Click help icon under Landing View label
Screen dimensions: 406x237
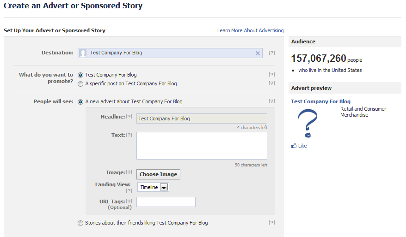click(129, 190)
